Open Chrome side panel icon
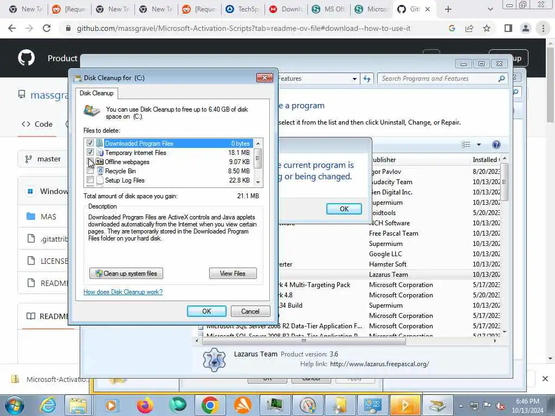This screenshot has width=555, height=416. [x=508, y=28]
